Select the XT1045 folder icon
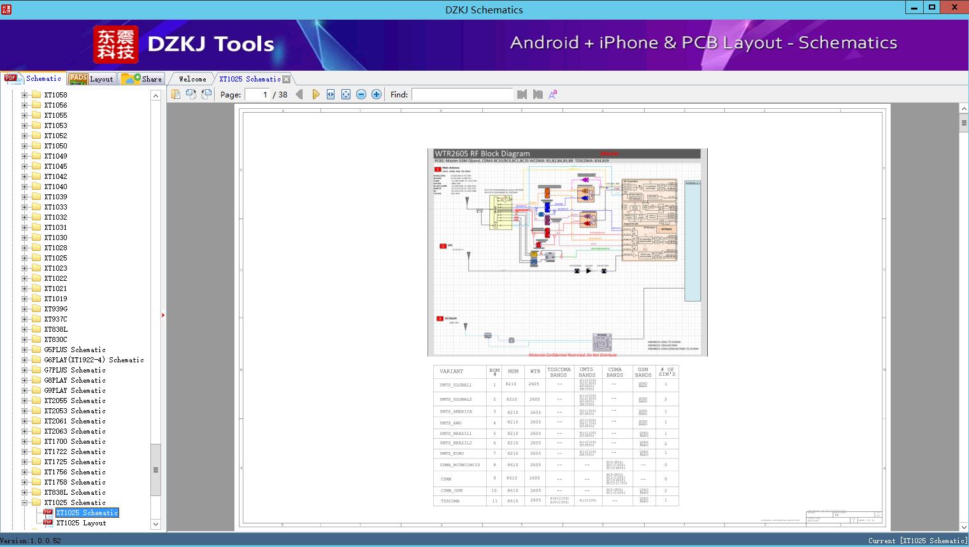969x547 pixels. pos(36,166)
